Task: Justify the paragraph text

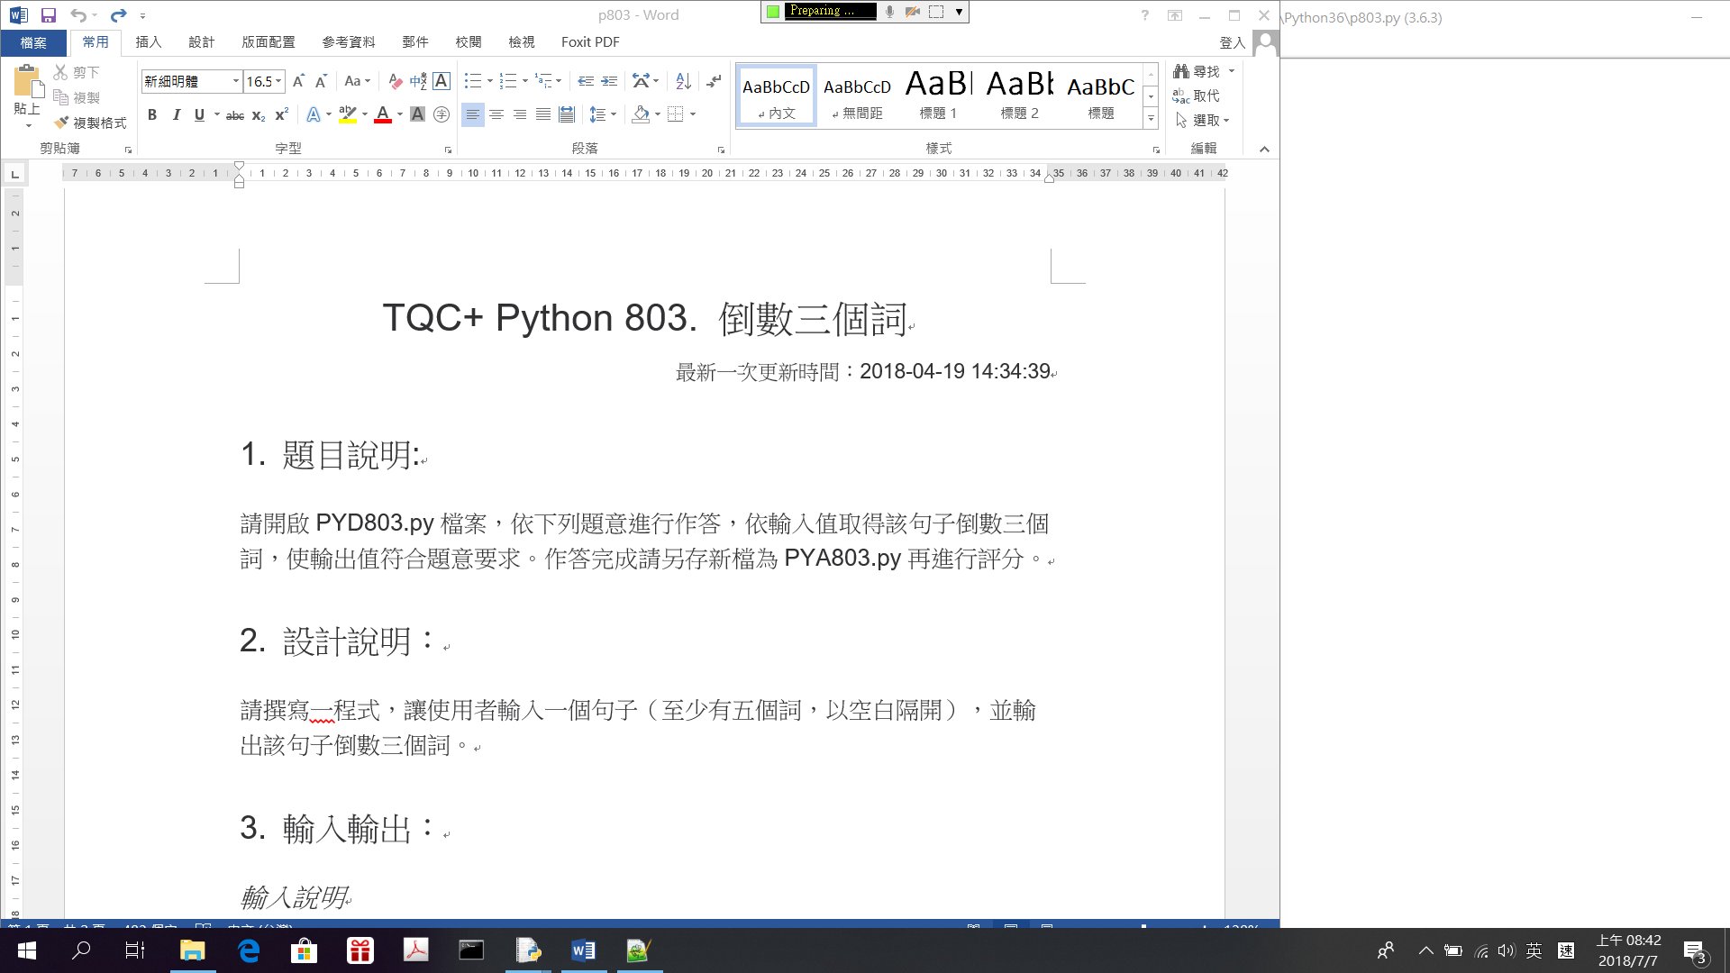Action: pyautogui.click(x=543, y=114)
